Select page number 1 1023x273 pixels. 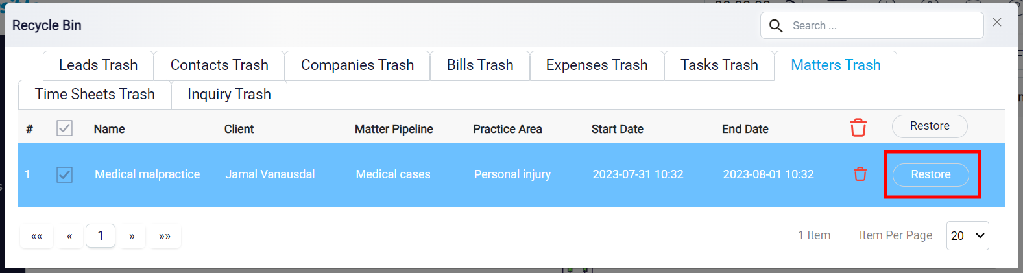101,235
